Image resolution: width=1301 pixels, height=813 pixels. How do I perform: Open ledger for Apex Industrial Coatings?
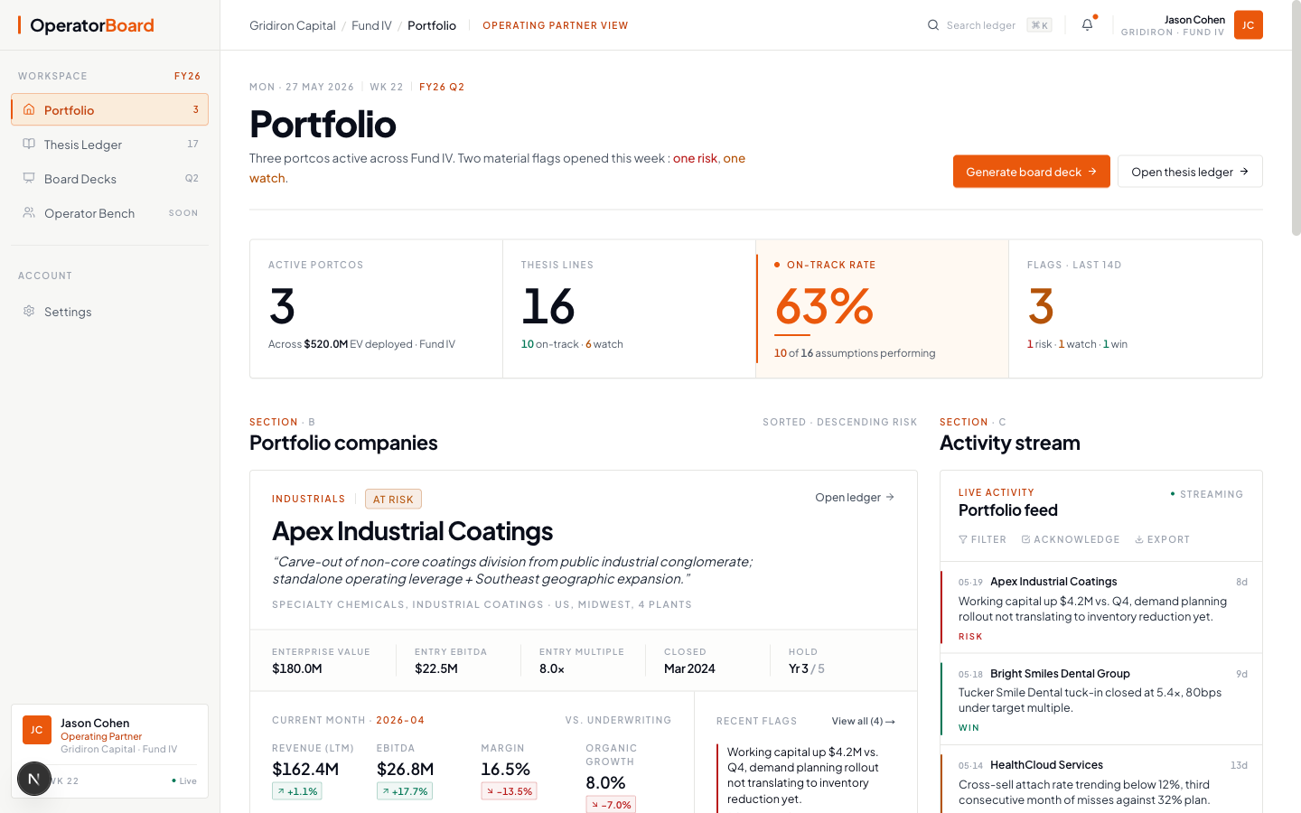coord(855,497)
